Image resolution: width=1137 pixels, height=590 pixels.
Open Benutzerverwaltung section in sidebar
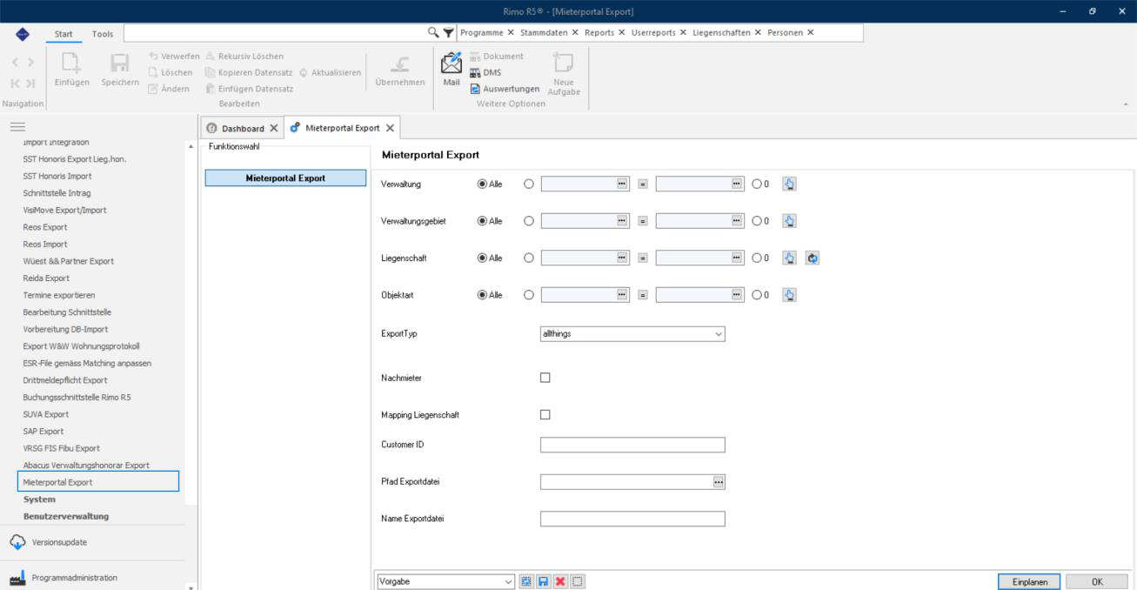(x=66, y=516)
